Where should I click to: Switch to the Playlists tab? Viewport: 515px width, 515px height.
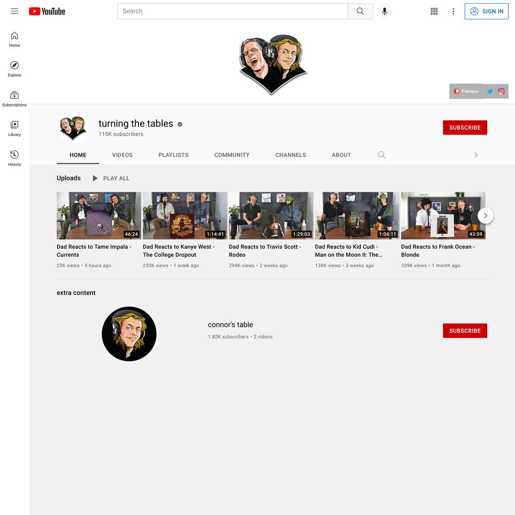click(174, 155)
